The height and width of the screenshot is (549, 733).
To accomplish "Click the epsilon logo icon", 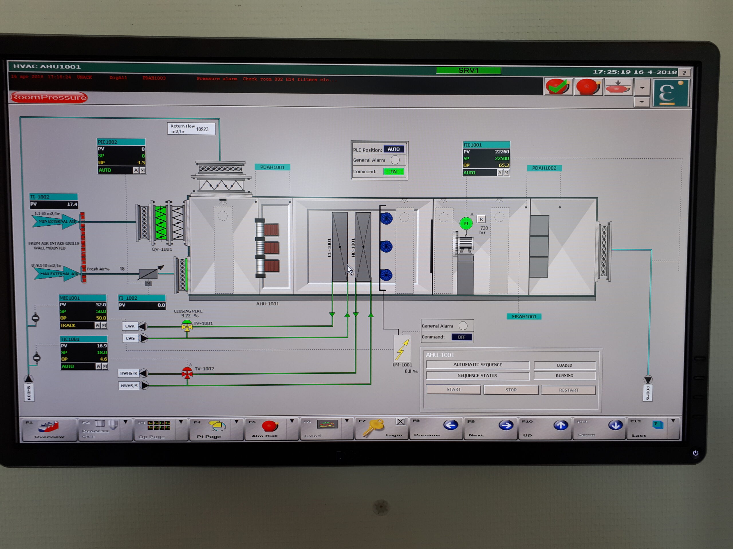I will [671, 93].
